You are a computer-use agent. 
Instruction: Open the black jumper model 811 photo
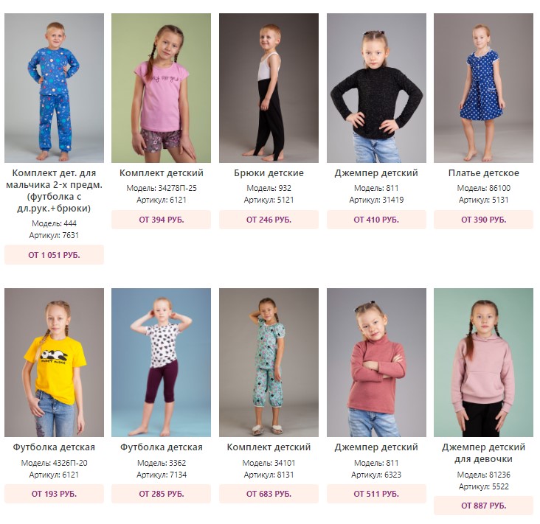coord(376,88)
